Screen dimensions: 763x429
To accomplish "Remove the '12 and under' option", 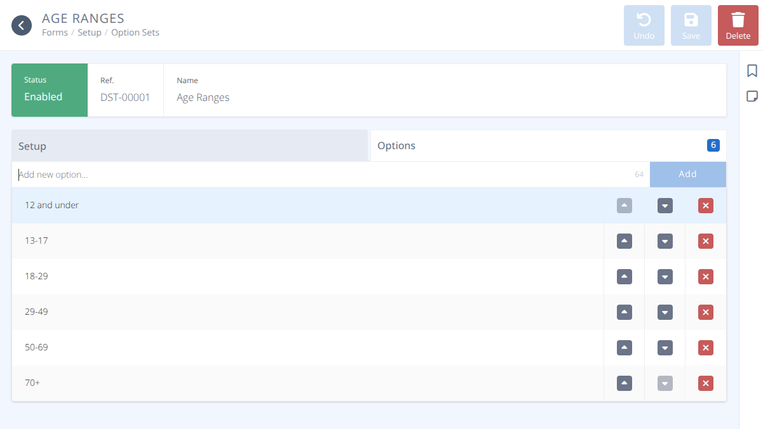I will pos(705,205).
